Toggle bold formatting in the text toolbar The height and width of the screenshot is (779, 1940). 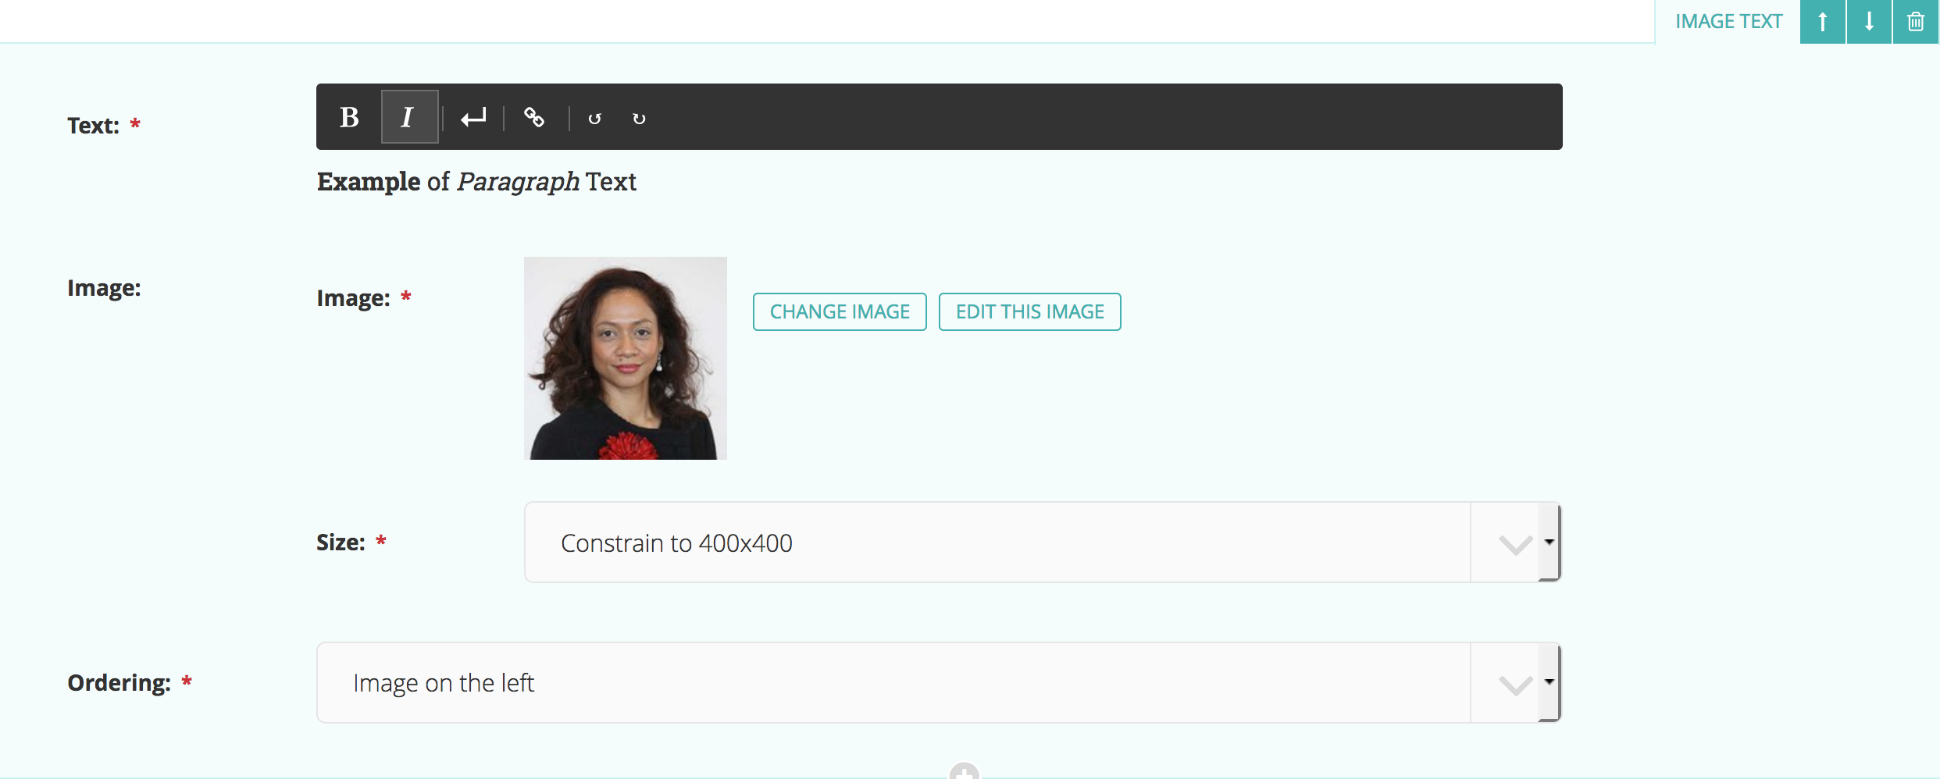[x=349, y=117]
